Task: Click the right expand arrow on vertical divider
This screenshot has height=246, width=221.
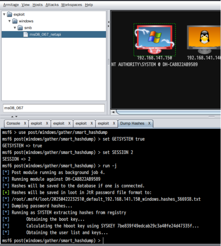Action: pyautogui.click(x=109, y=26)
